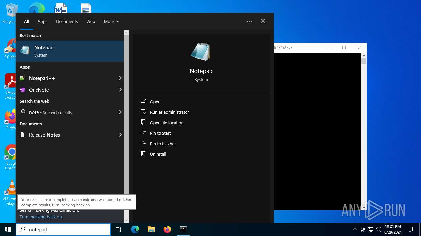
Task: Expand the More filter dropdown
Action: (x=111, y=21)
